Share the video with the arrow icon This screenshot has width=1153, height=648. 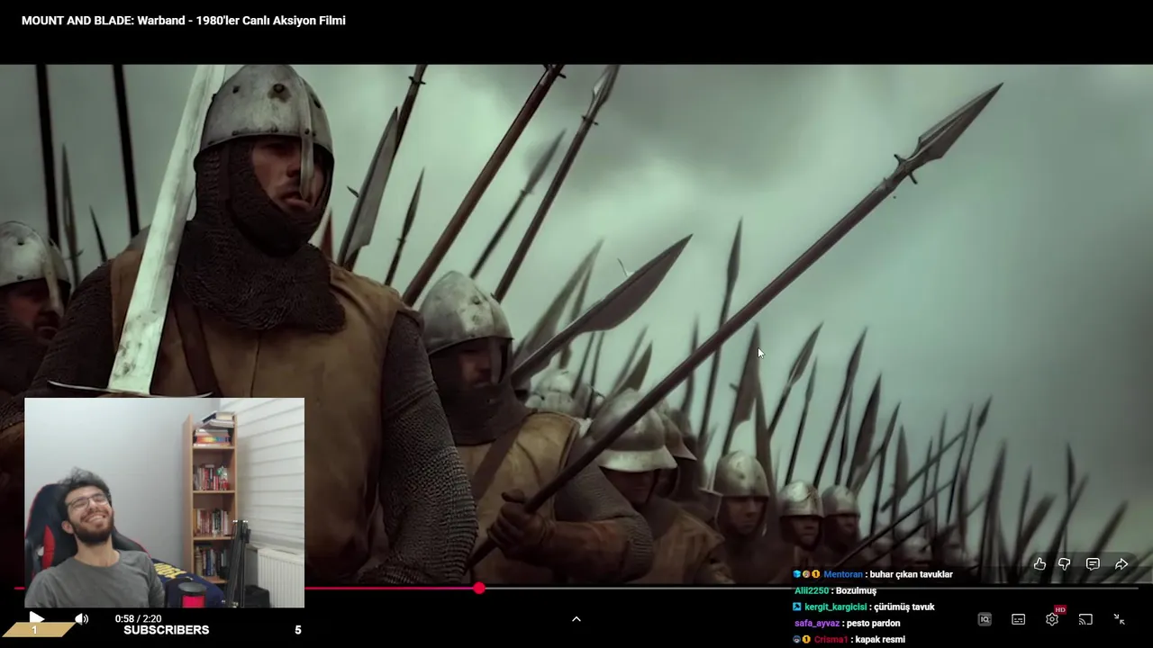1121,564
